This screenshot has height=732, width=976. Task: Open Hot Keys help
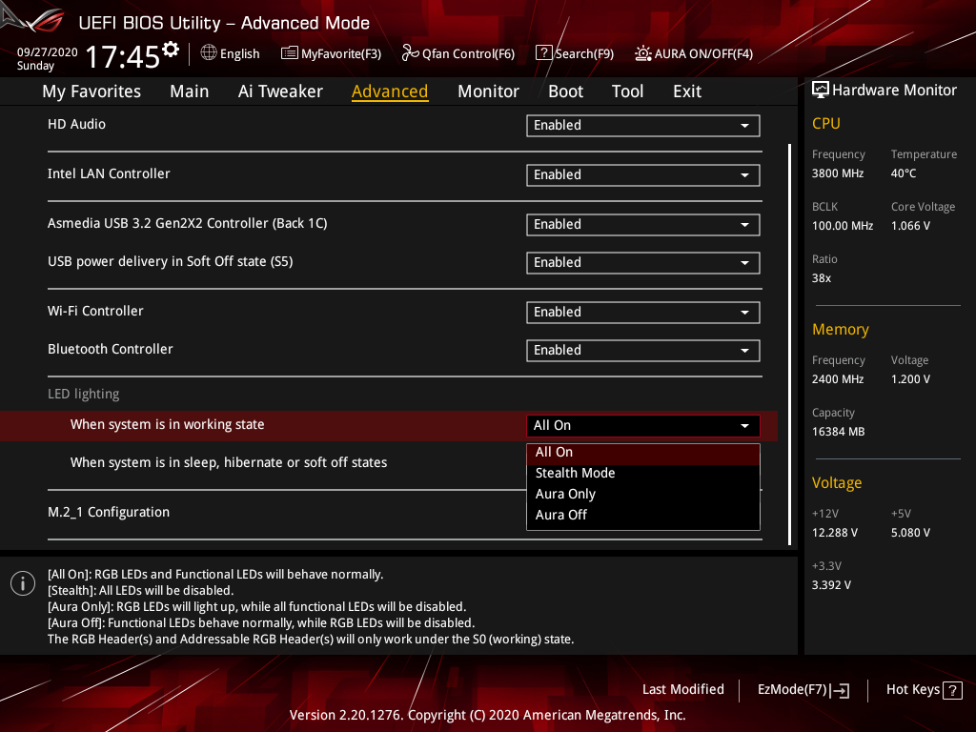tap(924, 690)
